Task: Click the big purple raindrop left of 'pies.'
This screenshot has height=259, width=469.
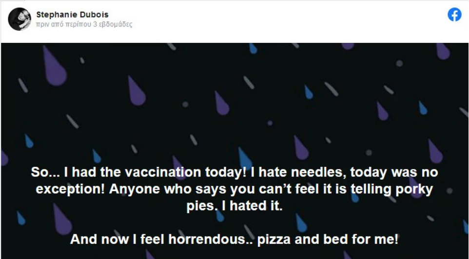Action: [x=62, y=219]
